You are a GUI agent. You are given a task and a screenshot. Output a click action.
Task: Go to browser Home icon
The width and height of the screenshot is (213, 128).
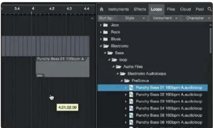[101, 9]
